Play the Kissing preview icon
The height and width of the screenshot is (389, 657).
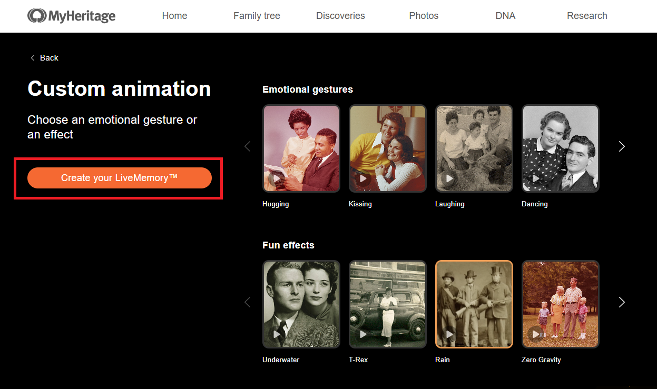[x=363, y=178]
